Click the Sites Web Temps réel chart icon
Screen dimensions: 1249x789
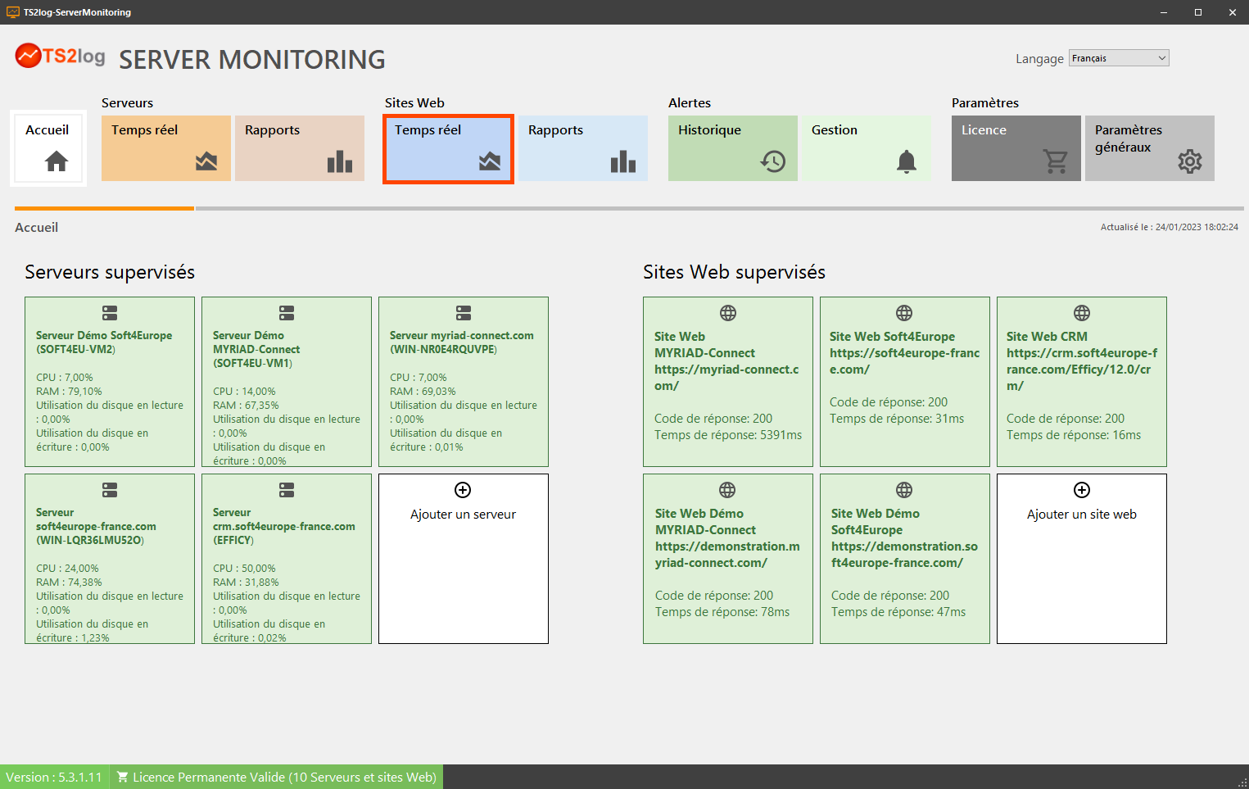(x=490, y=161)
